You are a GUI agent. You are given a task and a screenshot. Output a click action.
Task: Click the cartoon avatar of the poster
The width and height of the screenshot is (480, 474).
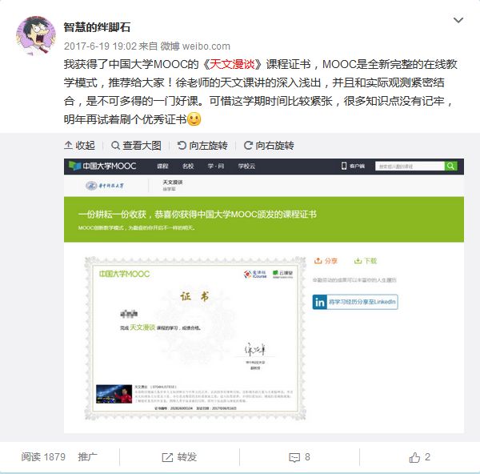click(x=36, y=35)
